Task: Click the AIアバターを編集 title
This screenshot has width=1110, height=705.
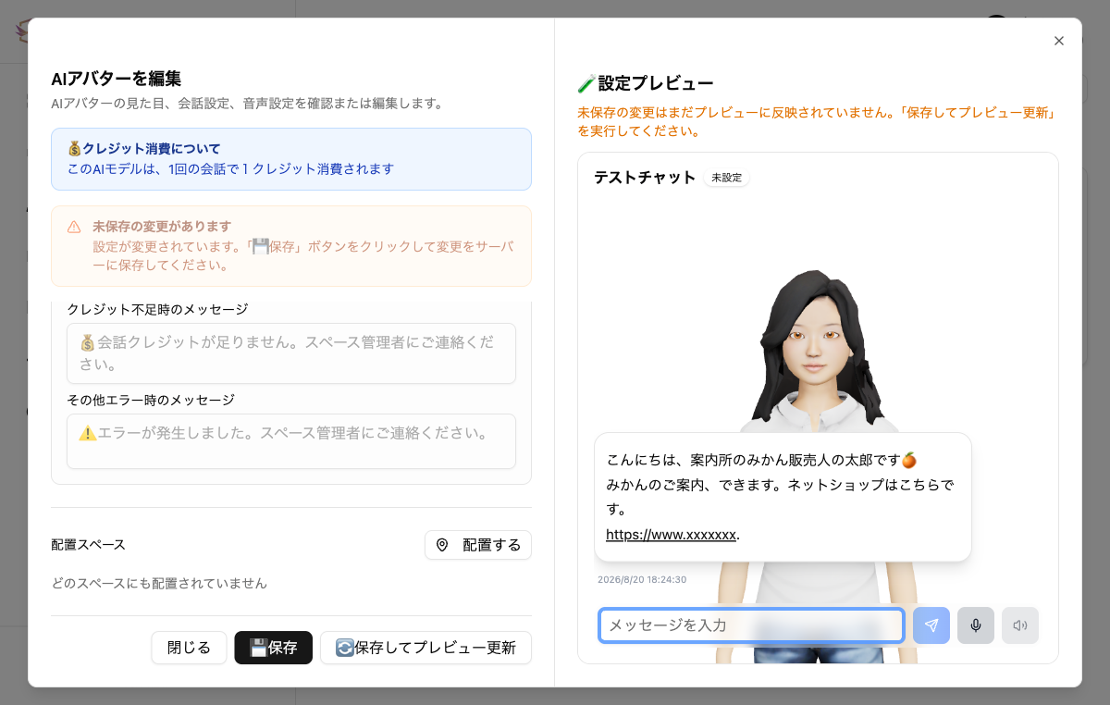Action: coord(116,79)
